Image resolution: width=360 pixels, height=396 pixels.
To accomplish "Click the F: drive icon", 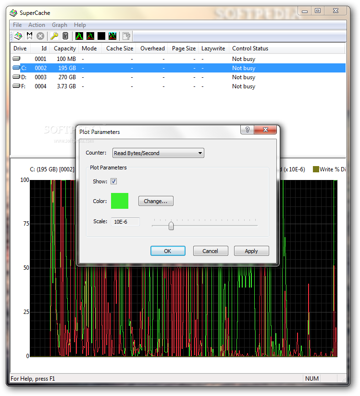I will tap(16, 86).
